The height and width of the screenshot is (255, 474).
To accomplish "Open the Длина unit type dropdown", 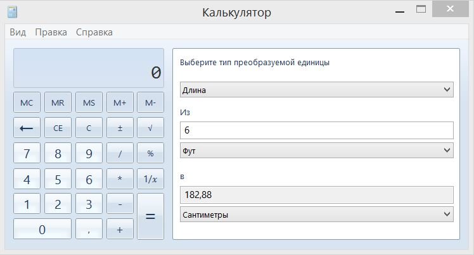I will (316, 90).
